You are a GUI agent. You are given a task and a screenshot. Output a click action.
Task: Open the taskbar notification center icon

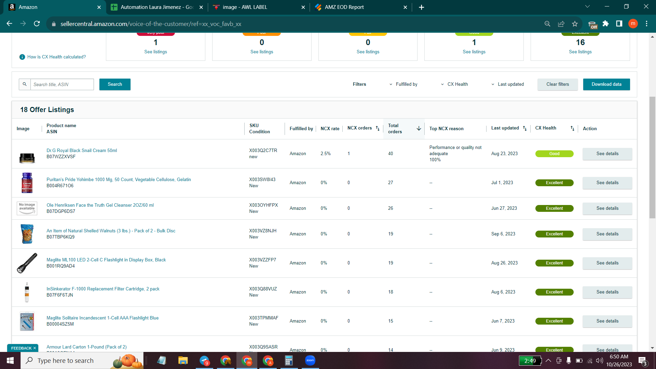click(643, 361)
